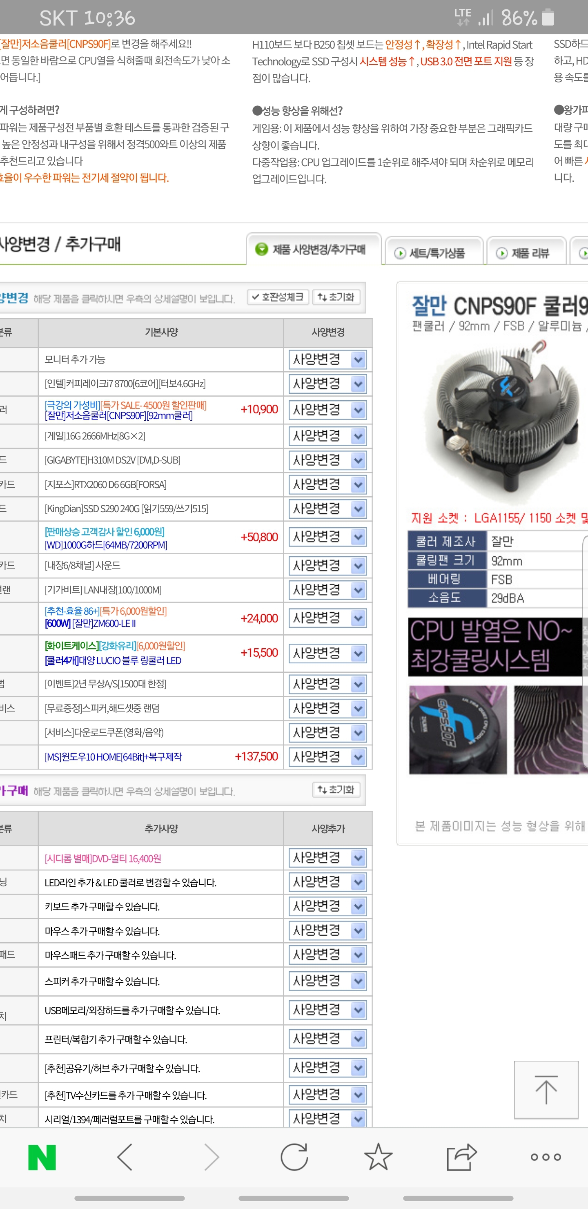The width and height of the screenshot is (588, 1209).
Task: Click the [WD]1000G하드[64MB/7200RPM] link
Action: [x=106, y=545]
